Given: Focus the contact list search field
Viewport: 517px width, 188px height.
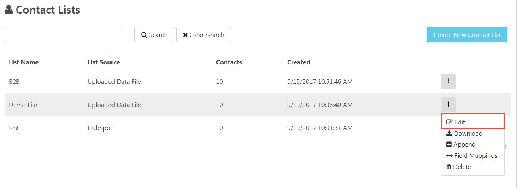Looking at the screenshot, I should [x=64, y=35].
